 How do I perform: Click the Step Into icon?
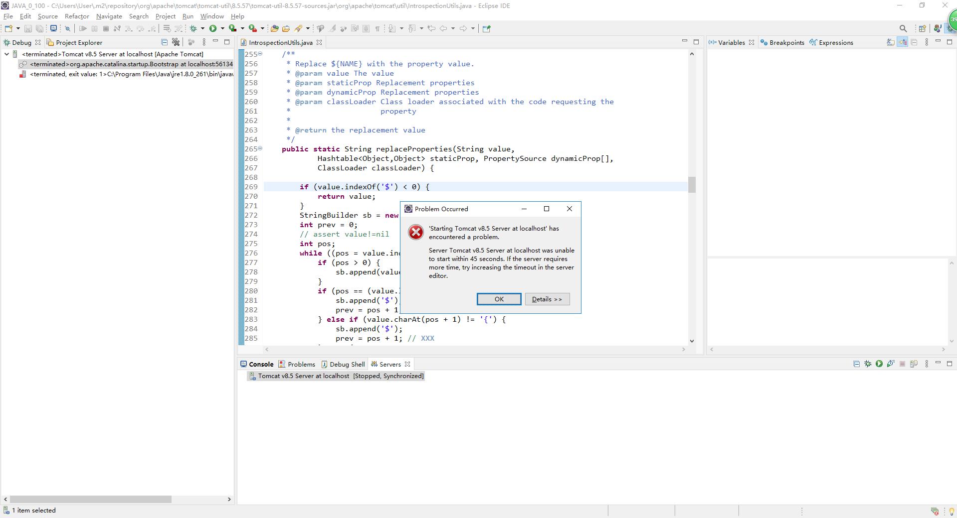click(x=128, y=28)
